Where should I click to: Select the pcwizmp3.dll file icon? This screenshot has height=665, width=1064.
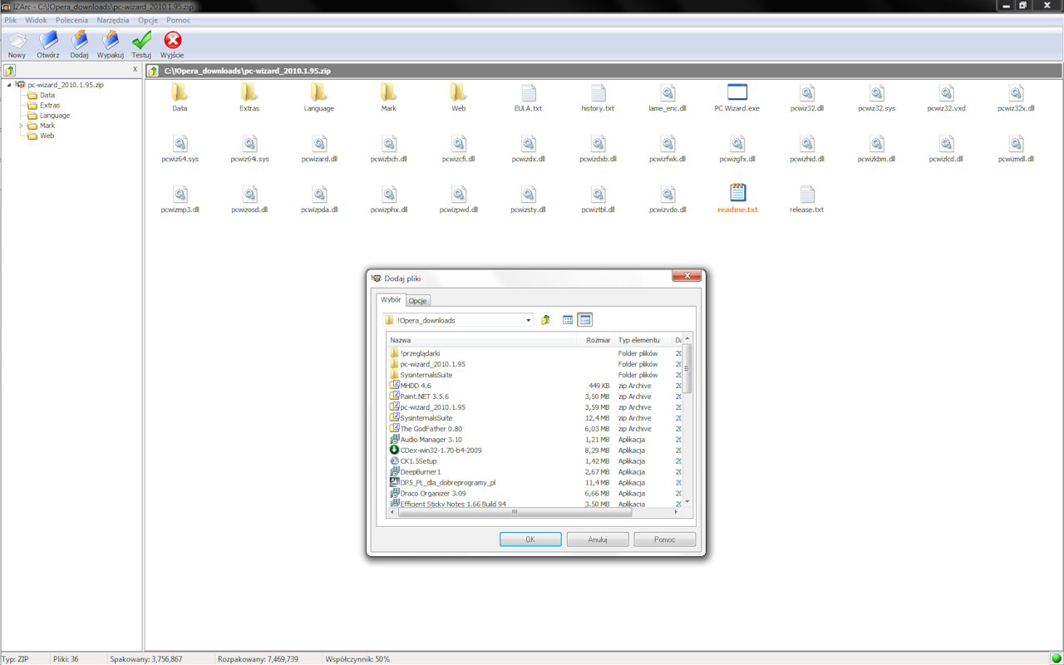coord(180,193)
